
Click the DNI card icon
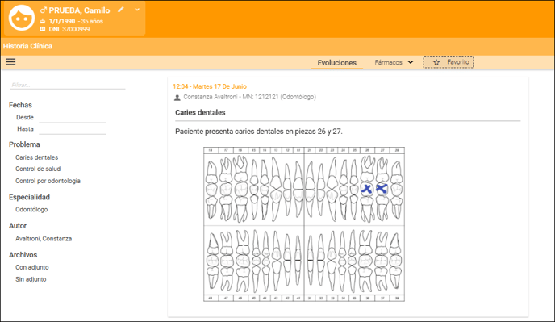tap(43, 29)
